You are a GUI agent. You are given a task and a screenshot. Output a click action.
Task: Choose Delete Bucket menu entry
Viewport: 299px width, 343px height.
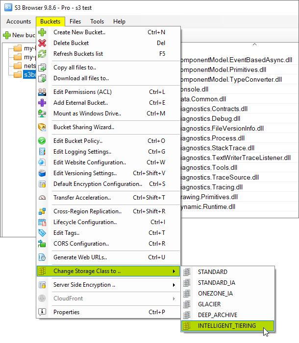tap(108, 43)
